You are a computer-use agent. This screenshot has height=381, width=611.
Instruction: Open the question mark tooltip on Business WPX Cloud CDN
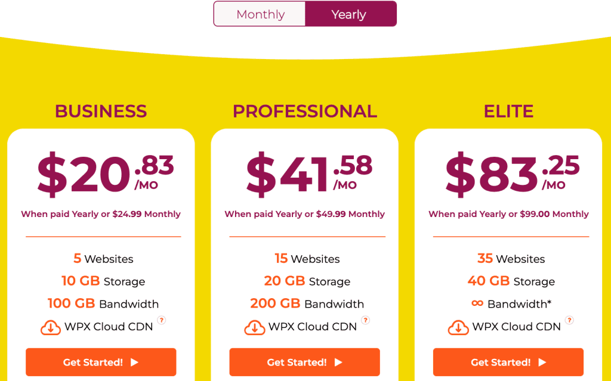(x=161, y=320)
